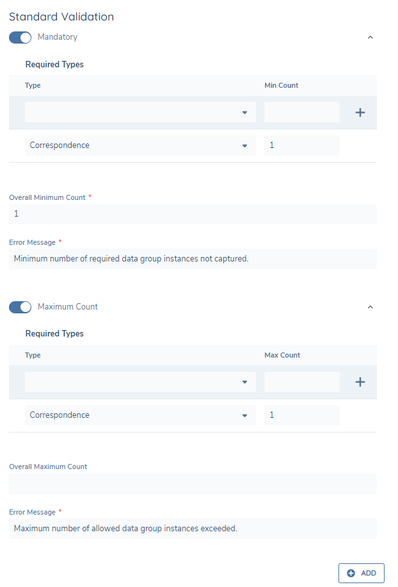
Task: Focus the Overall Maximum Count field
Action: tap(193, 483)
